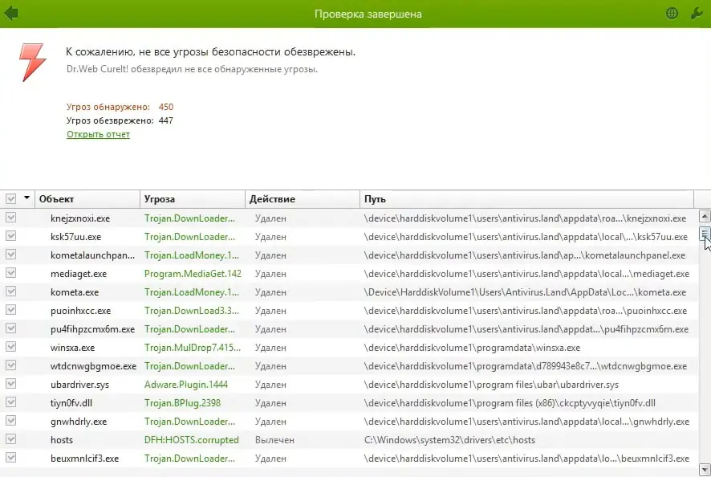
Task: Toggle checkbox for wtdcnwgbgmoe.exe row
Action: tap(11, 365)
